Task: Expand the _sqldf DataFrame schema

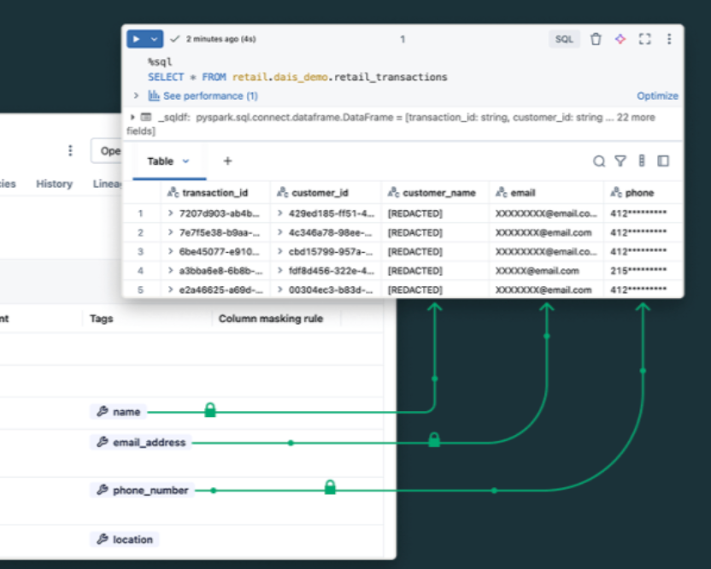Action: [132, 117]
